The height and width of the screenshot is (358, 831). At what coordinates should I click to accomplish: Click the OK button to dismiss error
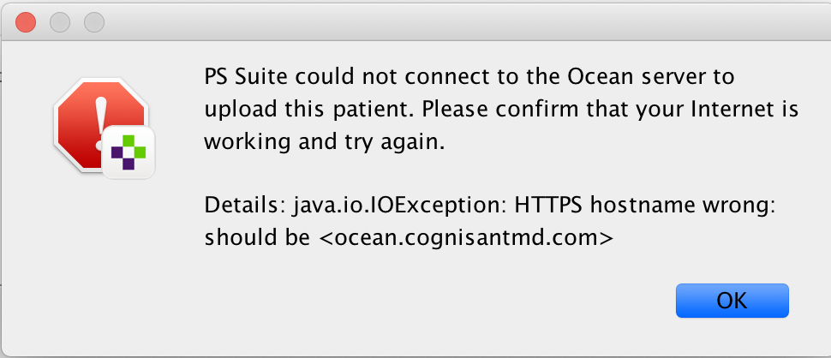[x=732, y=301]
